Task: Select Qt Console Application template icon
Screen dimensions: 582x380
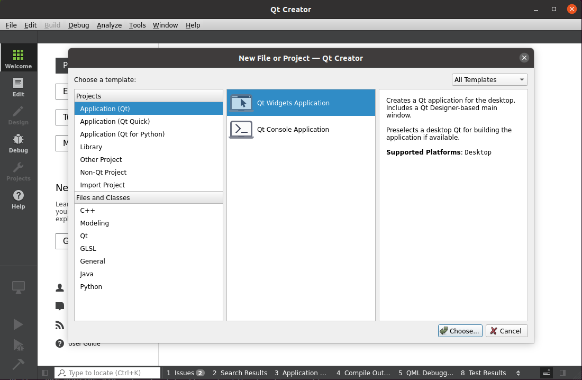Action: pos(241,129)
